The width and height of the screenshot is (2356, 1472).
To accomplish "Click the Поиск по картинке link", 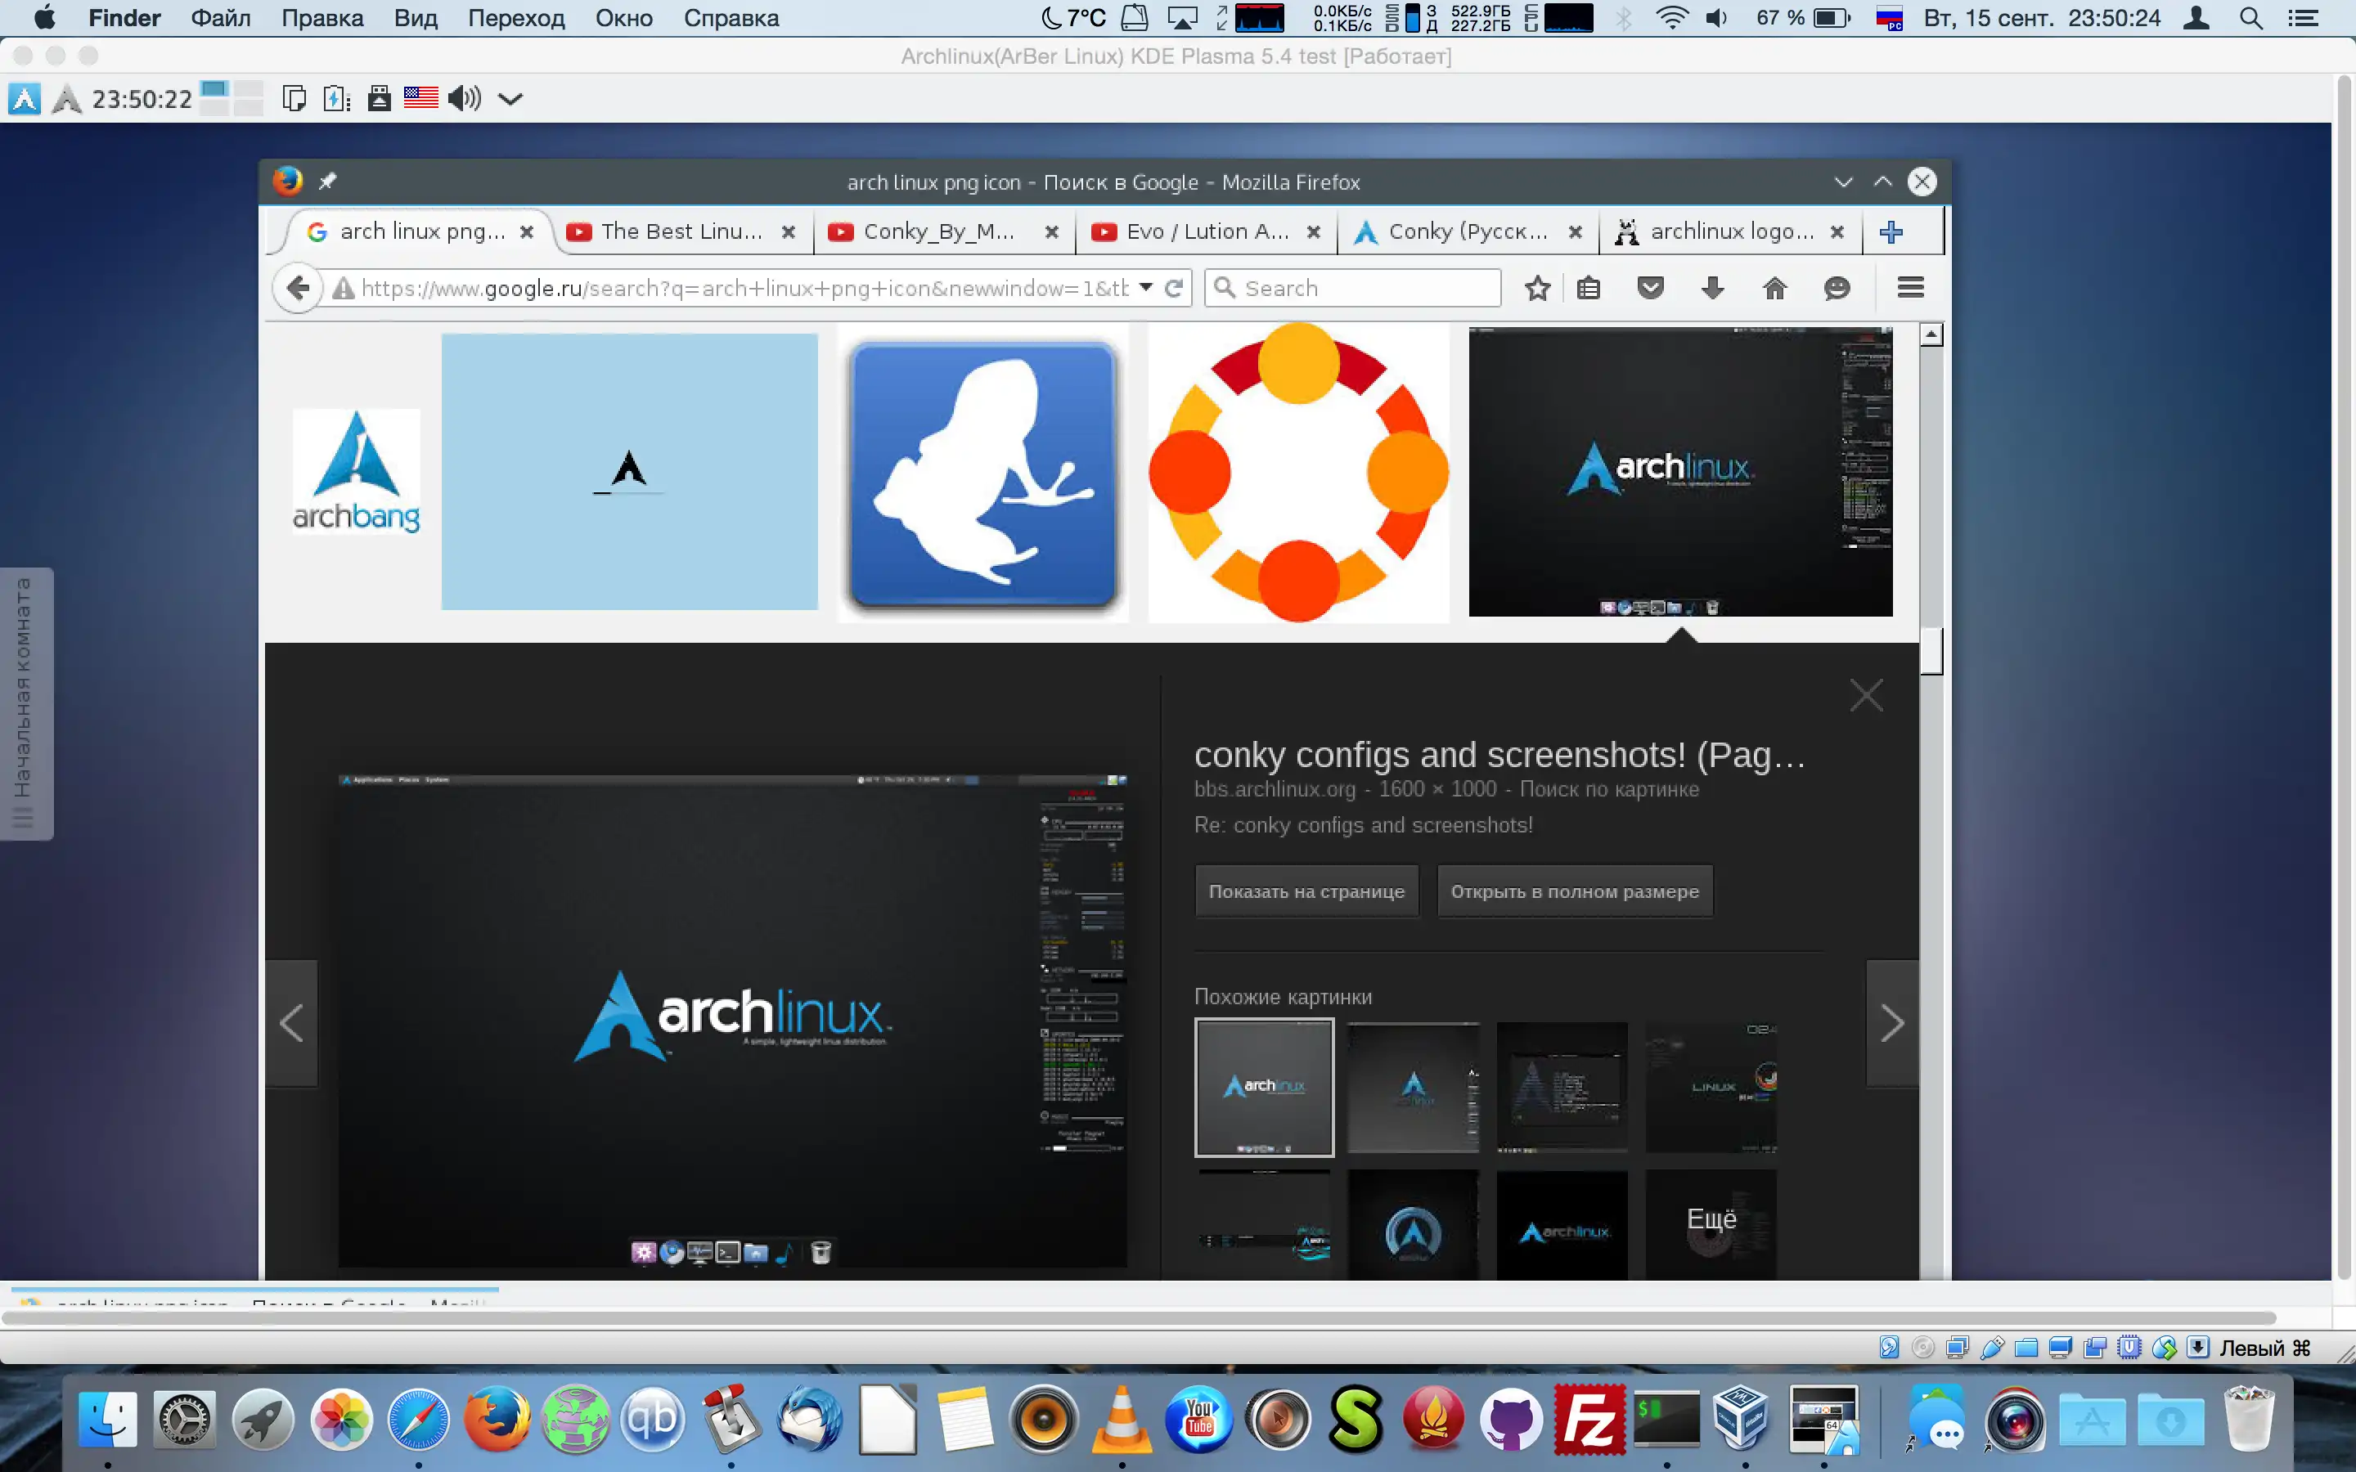I will (x=1609, y=789).
